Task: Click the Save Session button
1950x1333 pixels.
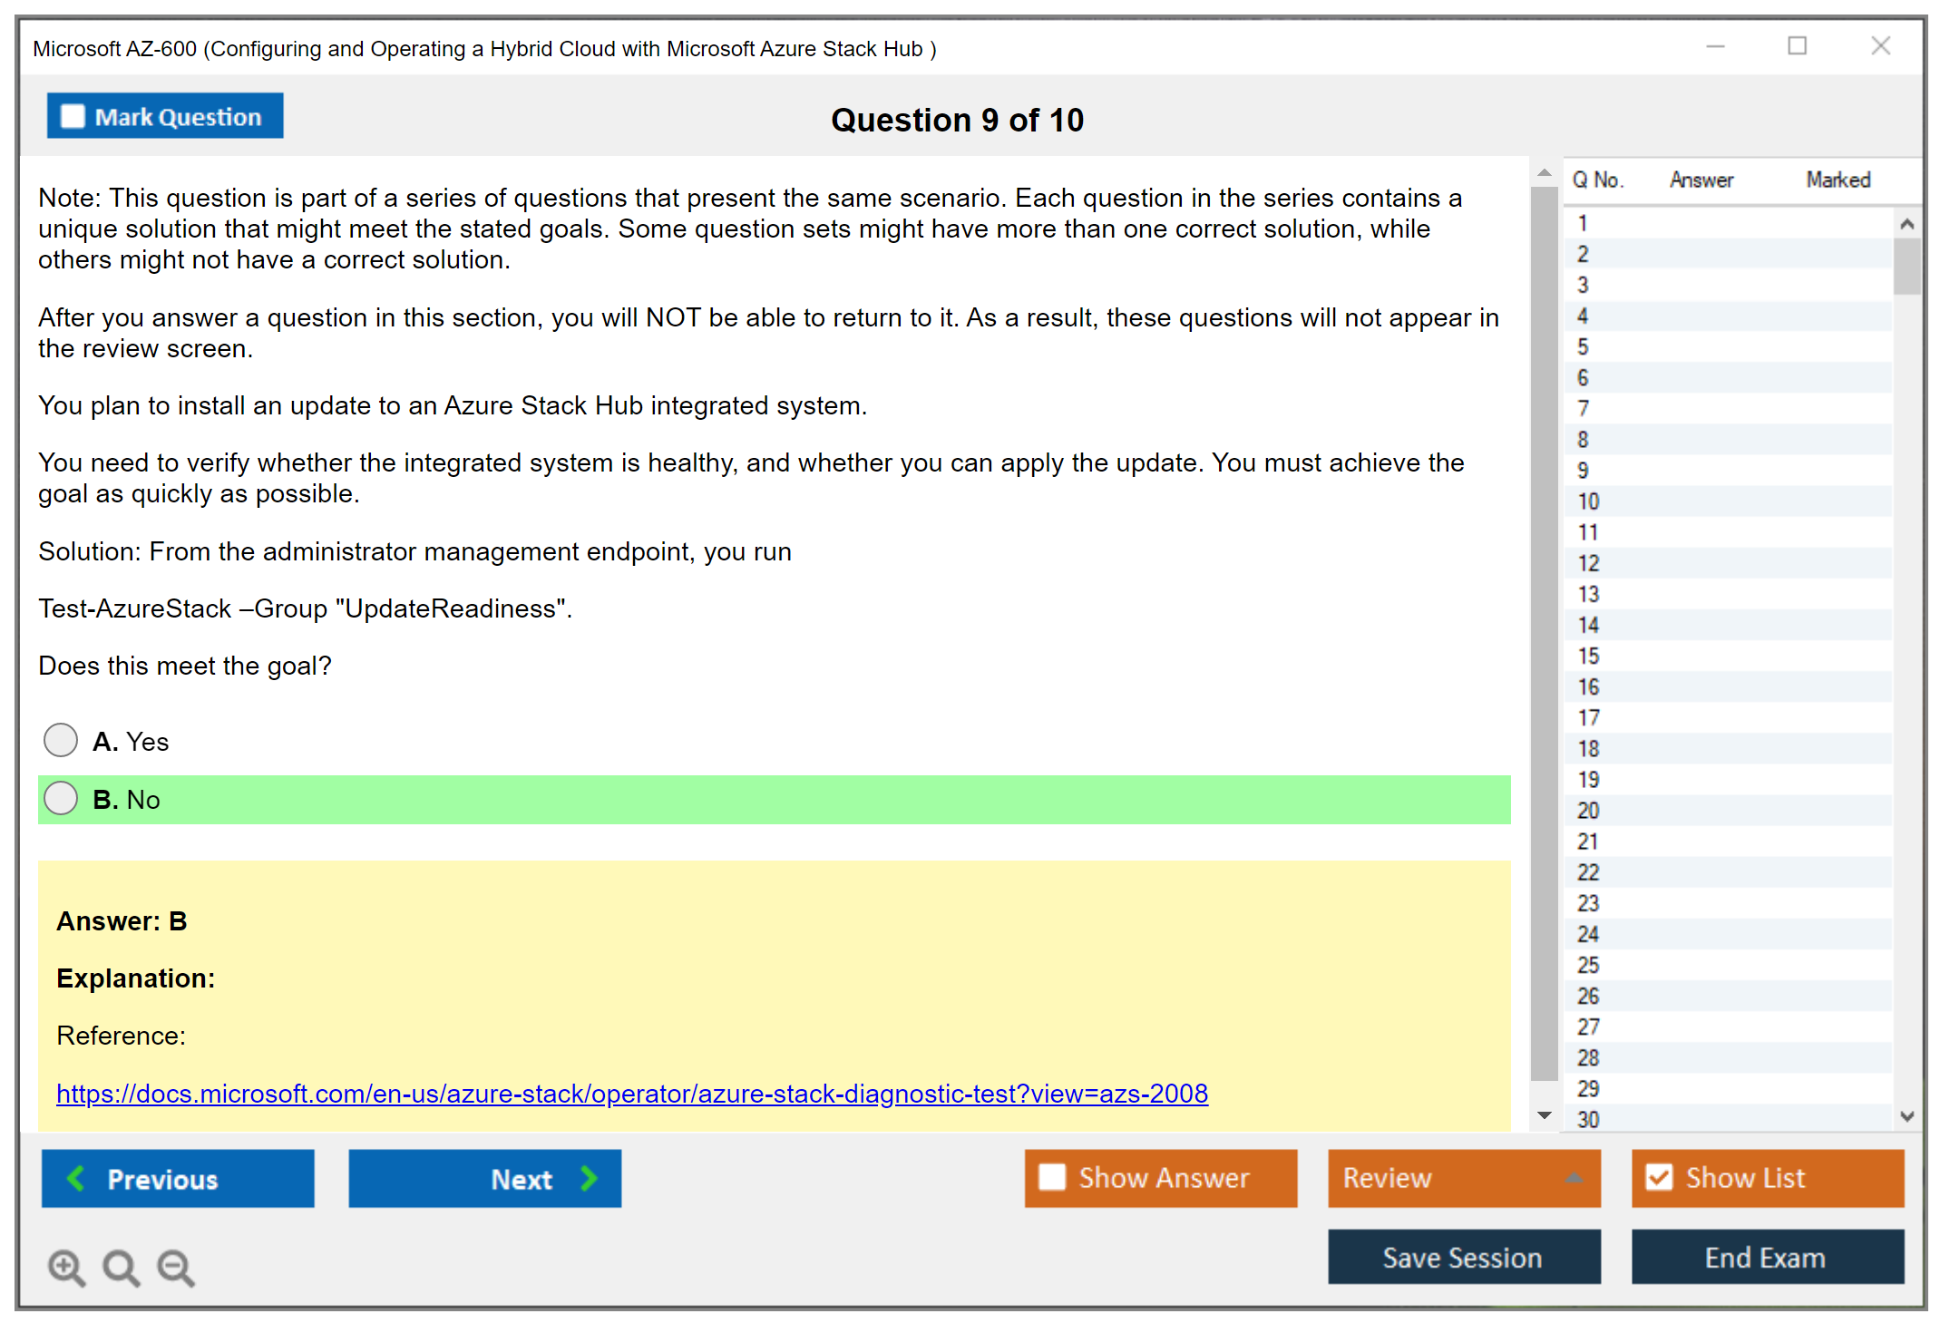Action: [1463, 1257]
